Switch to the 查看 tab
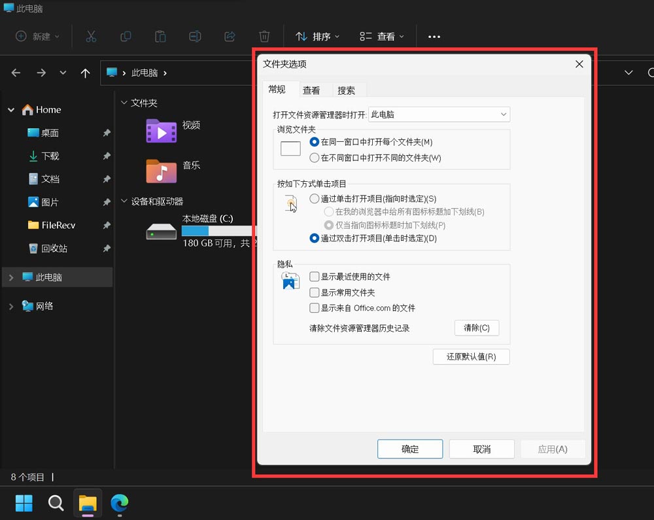The height and width of the screenshot is (520, 654). tap(311, 89)
